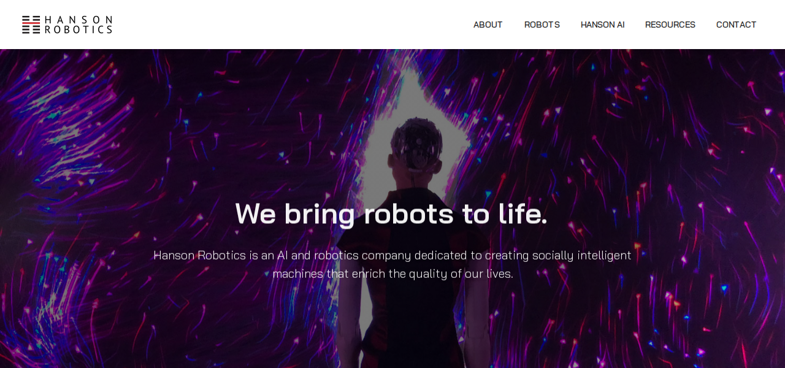Click the phrase 'socially intelligent' in the description

581,255
